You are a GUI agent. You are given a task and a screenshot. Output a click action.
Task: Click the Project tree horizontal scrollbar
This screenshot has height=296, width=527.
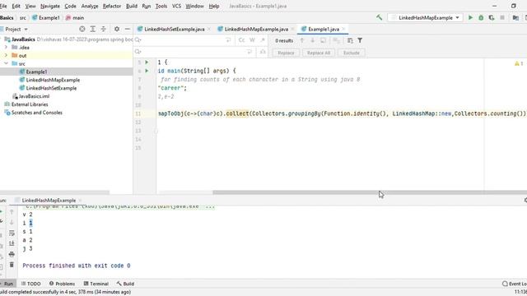(55, 192)
